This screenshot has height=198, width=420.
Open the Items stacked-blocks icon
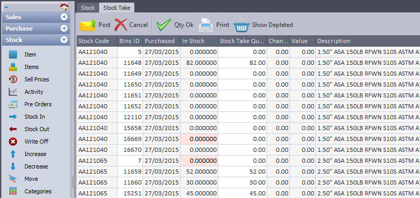tap(13, 67)
